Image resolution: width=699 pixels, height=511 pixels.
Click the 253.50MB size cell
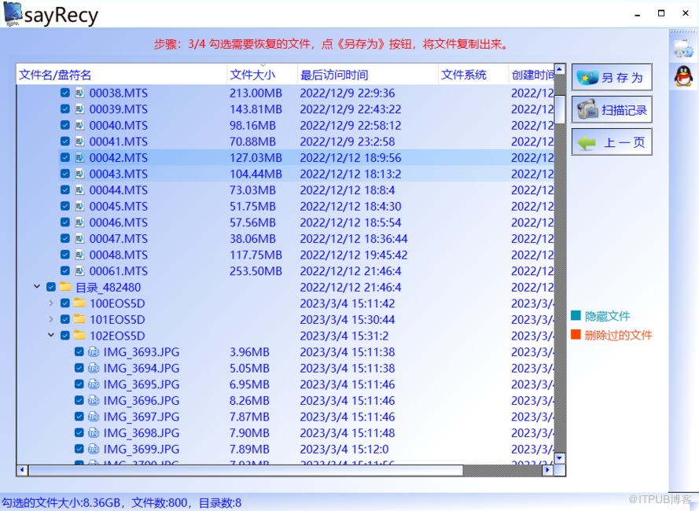[x=256, y=271]
